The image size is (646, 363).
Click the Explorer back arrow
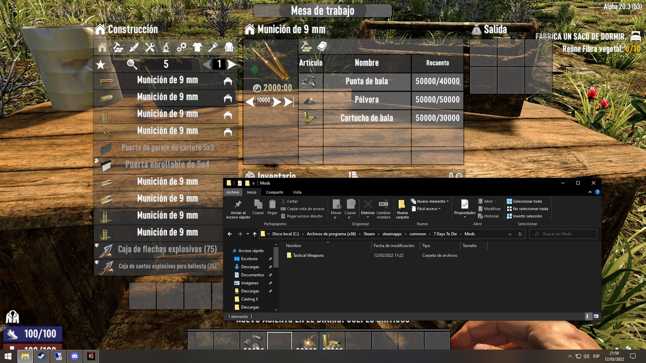230,234
